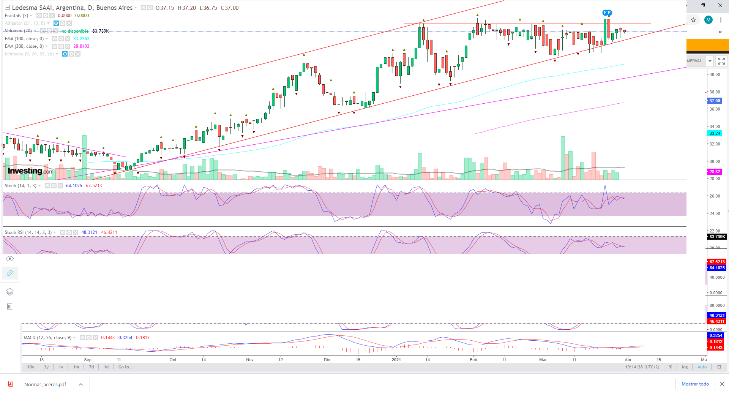729x395 pixels.
Task: Open MACD indicator settings gear
Action: [89, 338]
